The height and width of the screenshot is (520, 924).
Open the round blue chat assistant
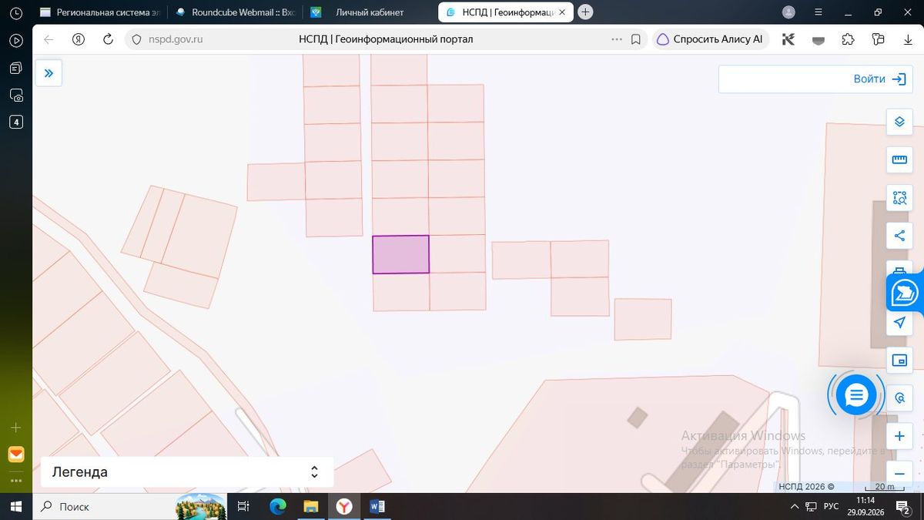coord(856,395)
